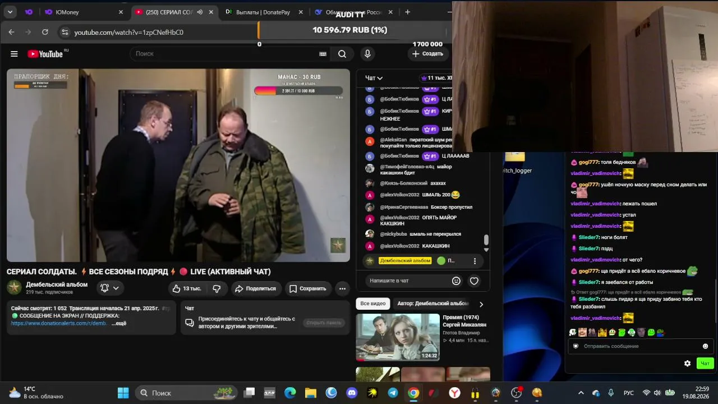Image resolution: width=718 pixels, height=404 pixels.
Task: Open Дембельский альбом channel name link
Action: pos(57,284)
